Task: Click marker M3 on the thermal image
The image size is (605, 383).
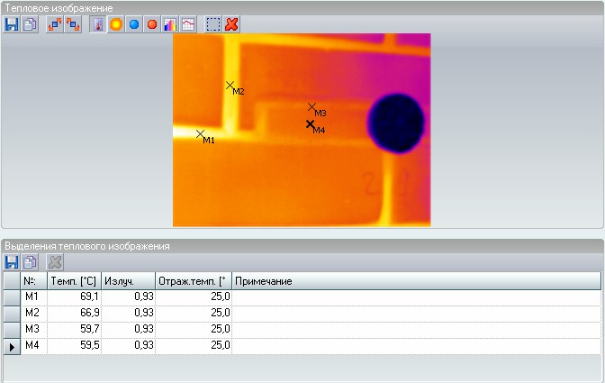Action: click(312, 107)
